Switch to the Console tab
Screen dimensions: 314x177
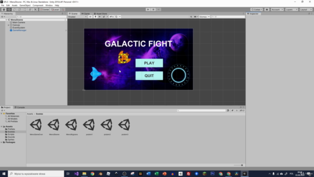(20, 107)
